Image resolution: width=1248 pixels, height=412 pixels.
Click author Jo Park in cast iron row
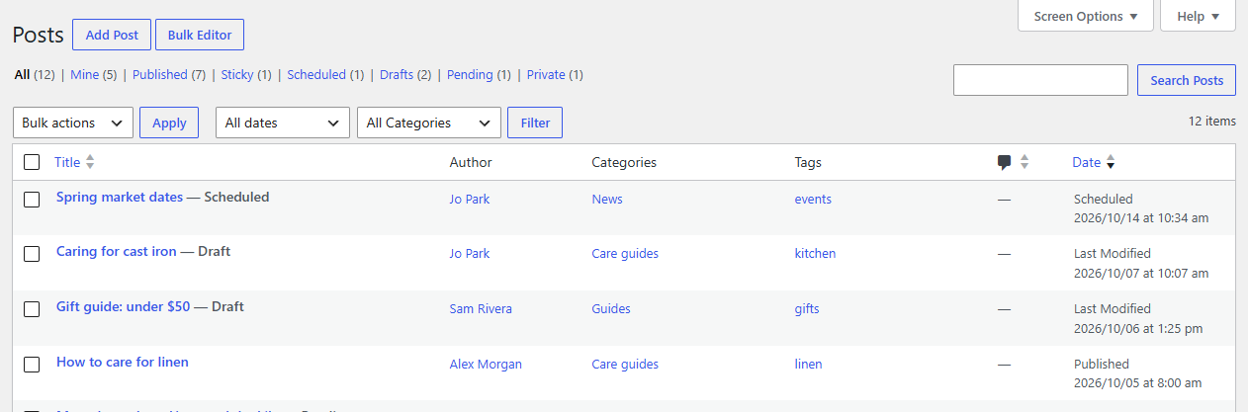click(x=470, y=253)
